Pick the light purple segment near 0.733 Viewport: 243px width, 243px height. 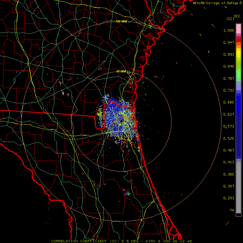pos(238,86)
